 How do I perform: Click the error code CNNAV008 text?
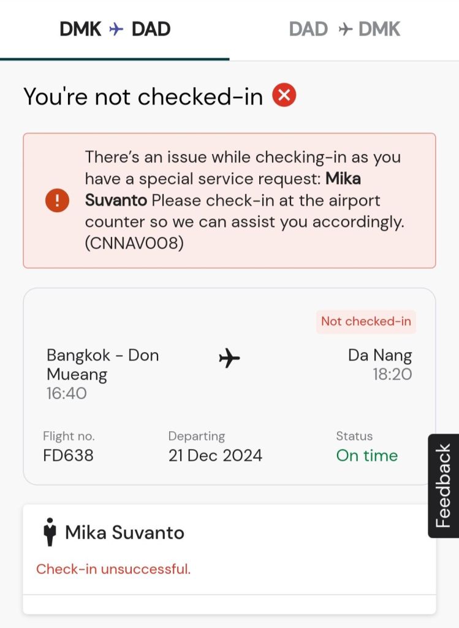(135, 243)
